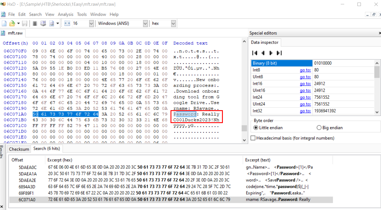Switch to the Checksum tab
The height and width of the screenshot is (210, 381).
[19, 149]
